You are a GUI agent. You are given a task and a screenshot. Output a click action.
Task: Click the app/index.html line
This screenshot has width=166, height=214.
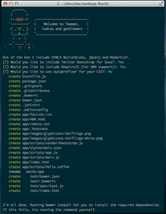pyautogui.click(x=29, y=162)
